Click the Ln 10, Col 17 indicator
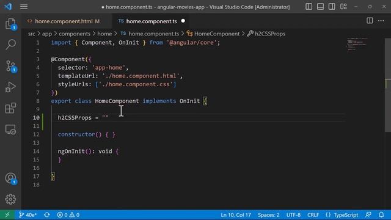This screenshot has height=220, width=391. (236, 215)
